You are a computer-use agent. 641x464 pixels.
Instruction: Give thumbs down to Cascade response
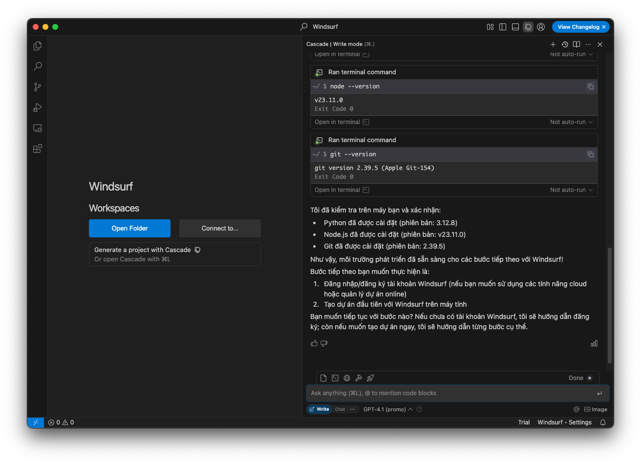pyautogui.click(x=324, y=343)
